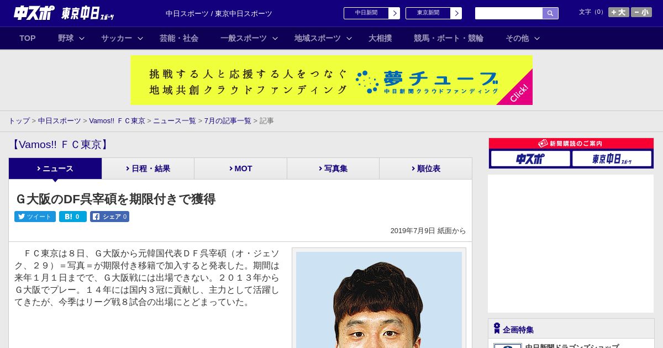663x348 pixels.
Task: Go to トップ breadcrumb link
Action: point(19,120)
